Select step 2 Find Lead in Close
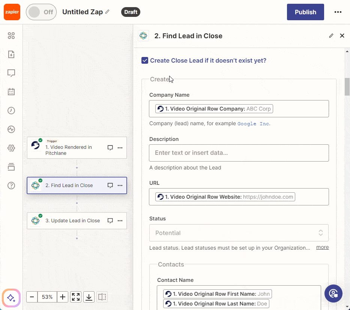This screenshot has width=350, height=310. pyautogui.click(x=77, y=185)
